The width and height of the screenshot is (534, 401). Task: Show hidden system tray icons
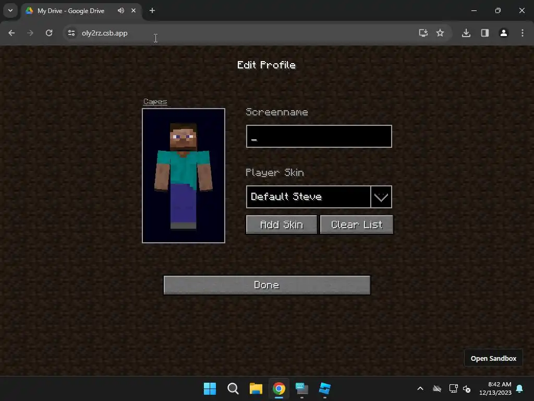420,388
